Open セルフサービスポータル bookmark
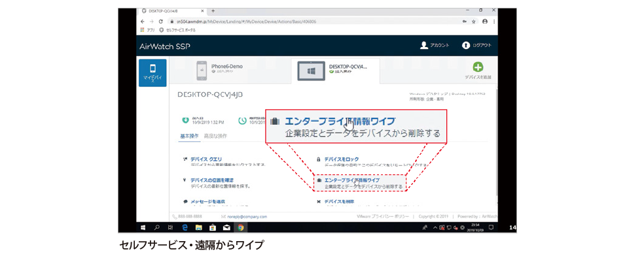The image size is (629, 262). point(178,30)
